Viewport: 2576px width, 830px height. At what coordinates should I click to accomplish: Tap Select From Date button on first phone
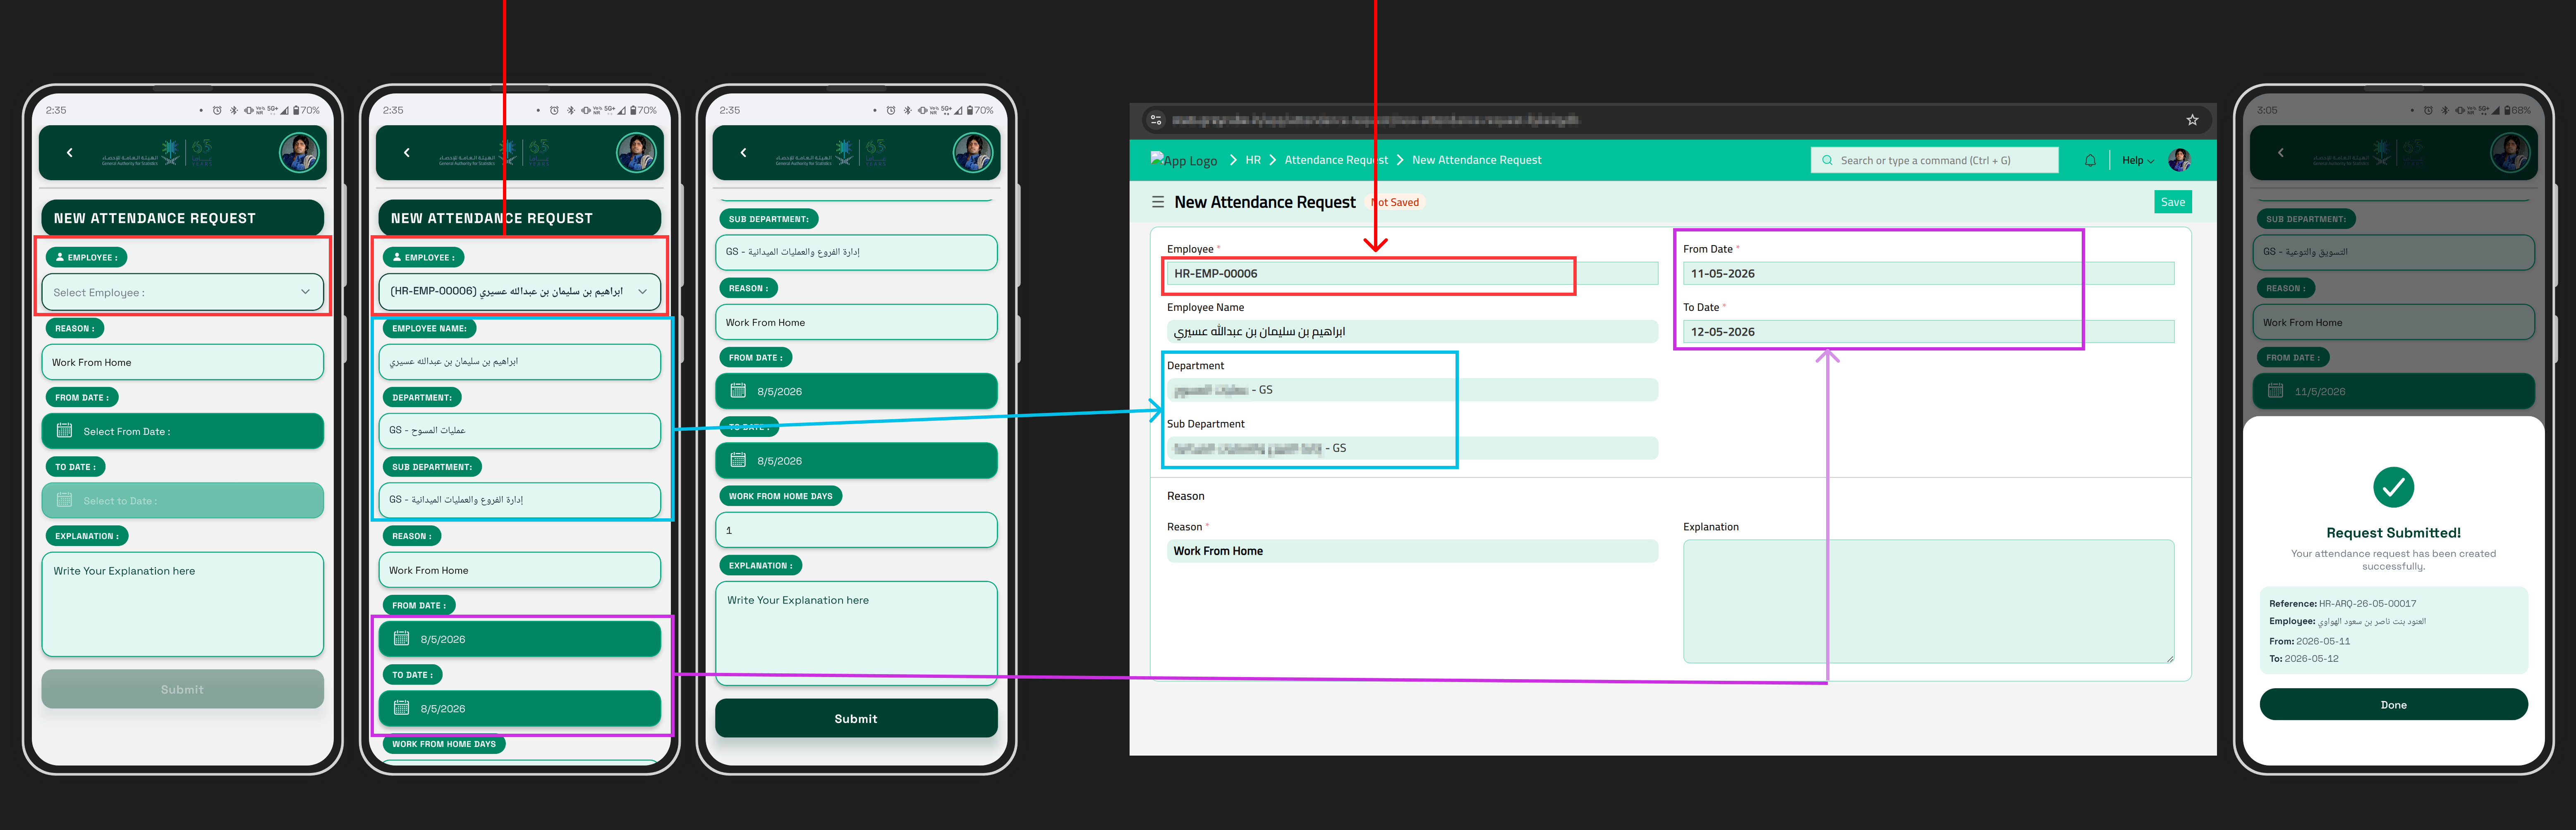(183, 432)
